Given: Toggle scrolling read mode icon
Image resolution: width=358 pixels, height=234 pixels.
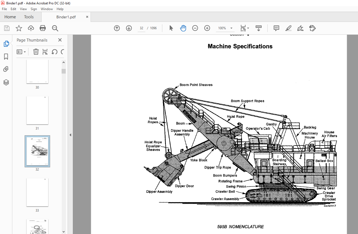Looking at the screenshot, I should pos(259,28).
